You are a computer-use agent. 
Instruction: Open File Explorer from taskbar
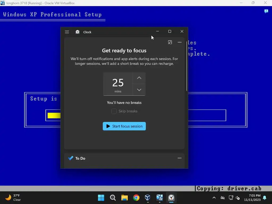[125, 198]
